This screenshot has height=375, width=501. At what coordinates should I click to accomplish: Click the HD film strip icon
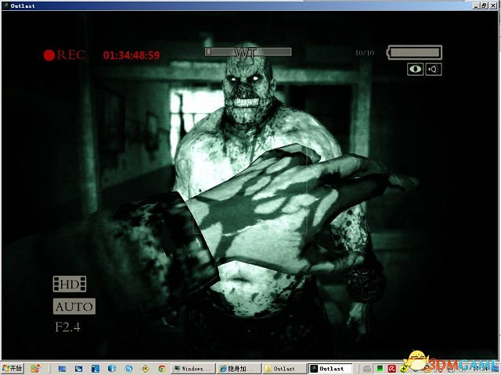(70, 284)
